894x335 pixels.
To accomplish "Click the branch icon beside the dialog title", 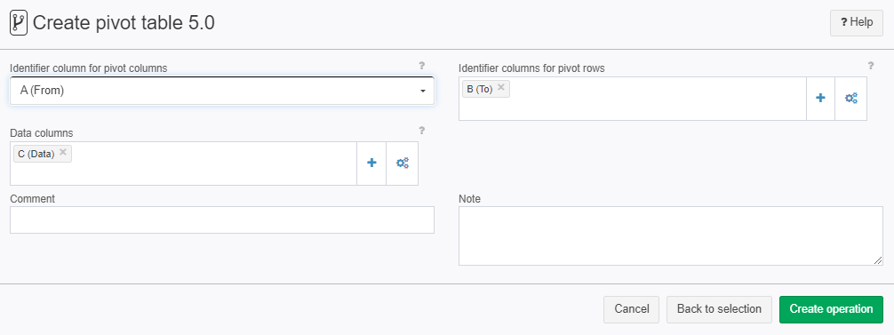I will pos(19,23).
